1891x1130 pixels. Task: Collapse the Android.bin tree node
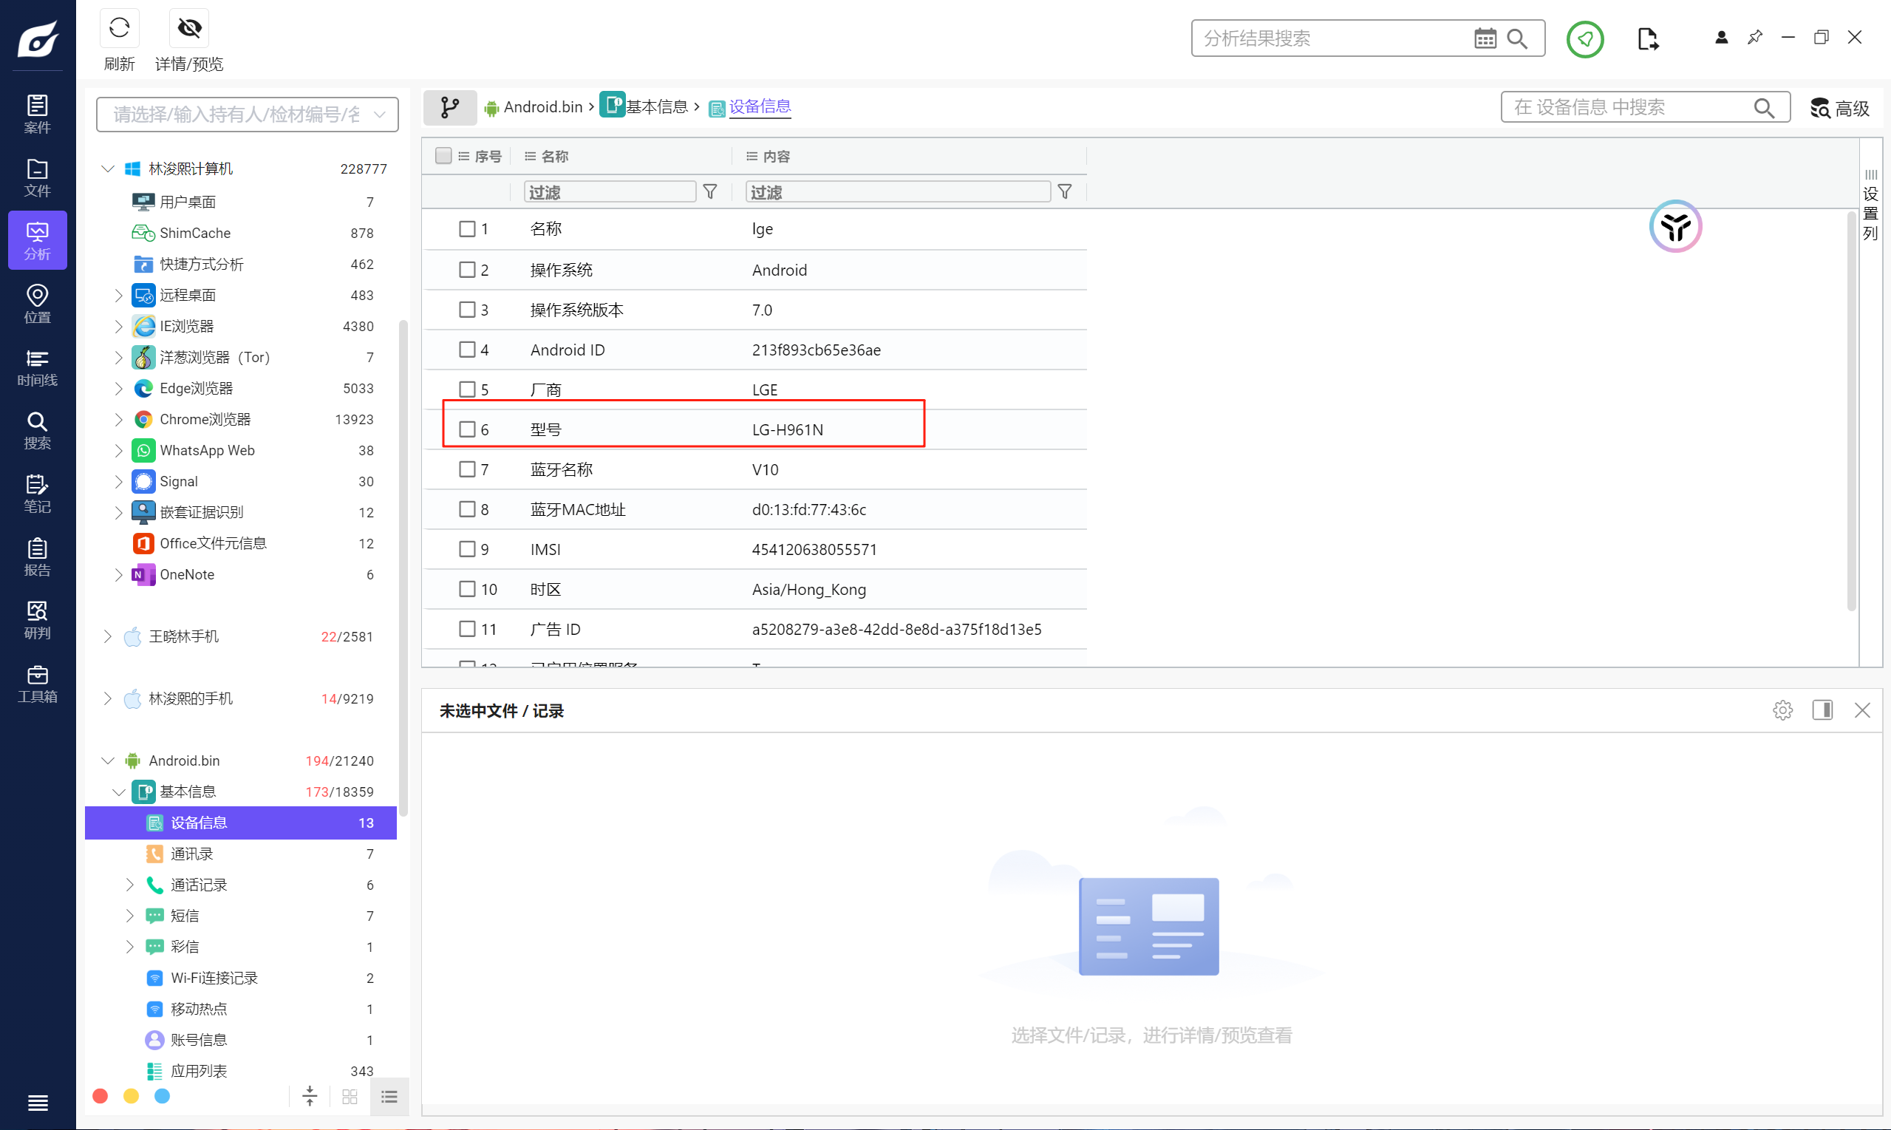[x=107, y=760]
